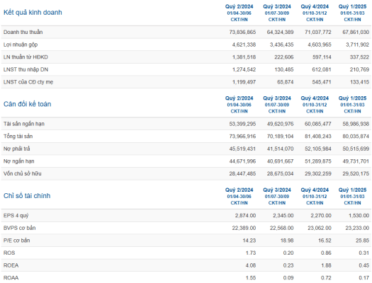Click the 'Vốn chủ sở hữu' row label

coord(22,173)
